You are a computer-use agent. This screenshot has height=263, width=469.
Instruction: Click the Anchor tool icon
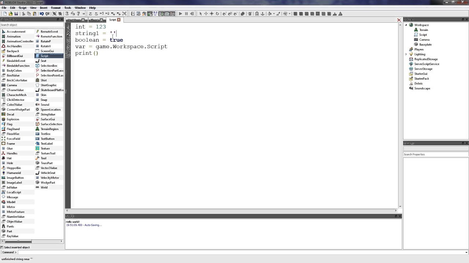[x=262, y=14]
